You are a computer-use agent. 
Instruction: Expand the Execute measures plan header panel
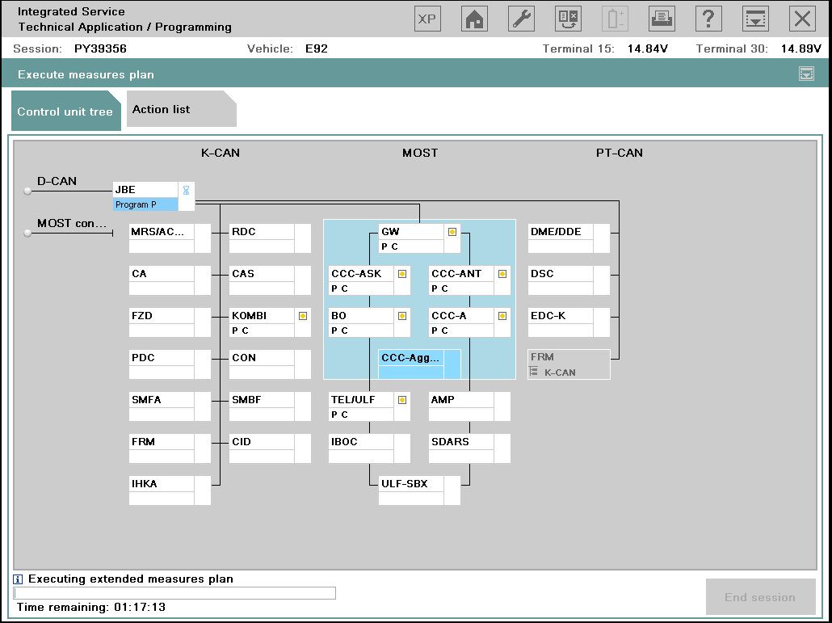point(805,74)
